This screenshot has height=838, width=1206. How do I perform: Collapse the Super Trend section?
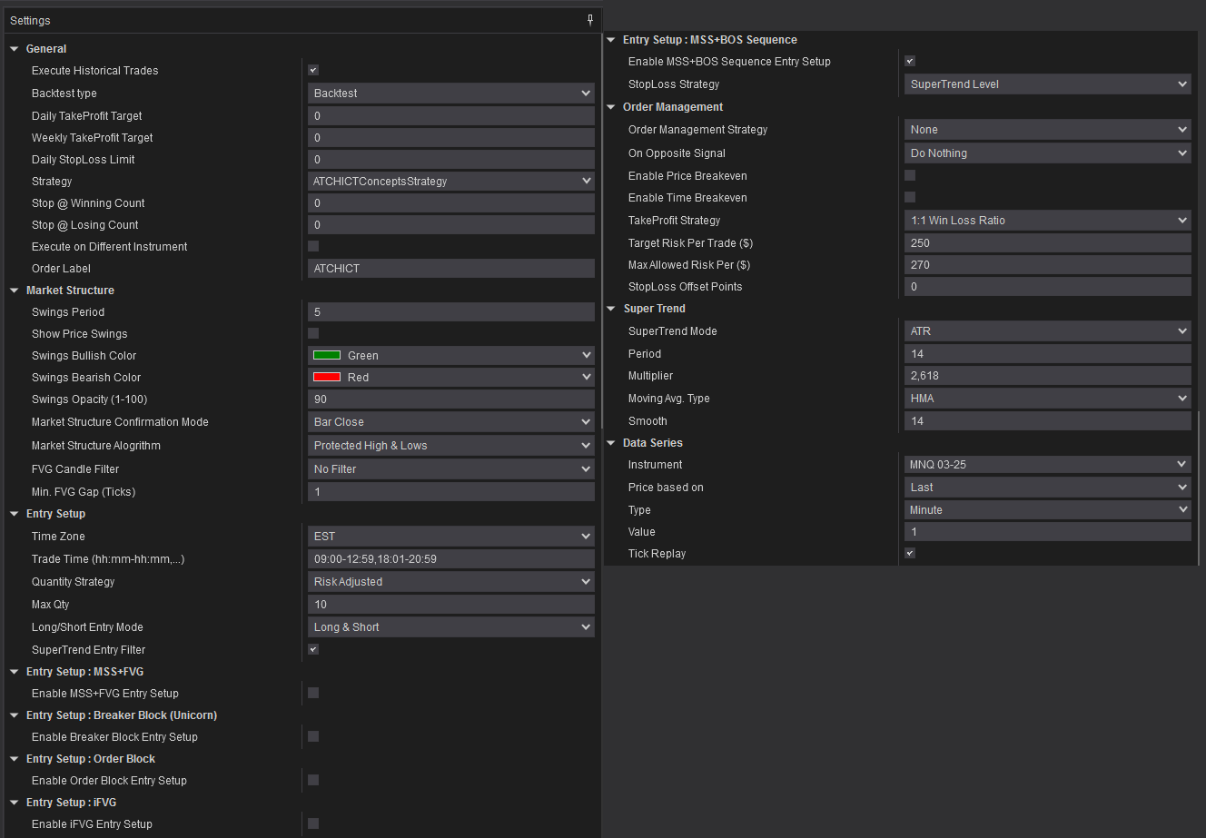611,309
